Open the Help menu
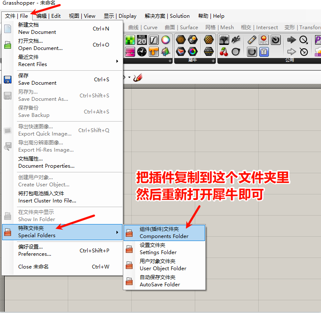This screenshot has height=313, width=321. 211,16
